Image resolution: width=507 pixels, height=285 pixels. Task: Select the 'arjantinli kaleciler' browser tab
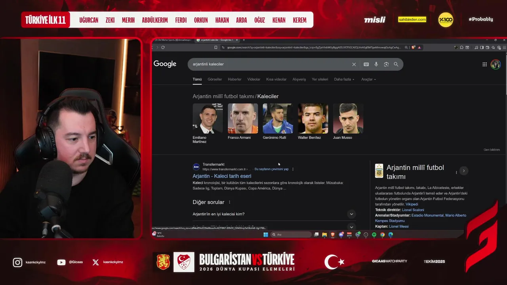(x=217, y=40)
